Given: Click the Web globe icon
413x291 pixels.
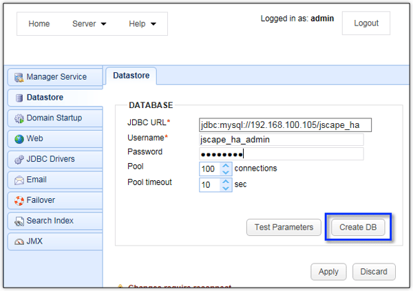Looking at the screenshot, I should (19, 139).
